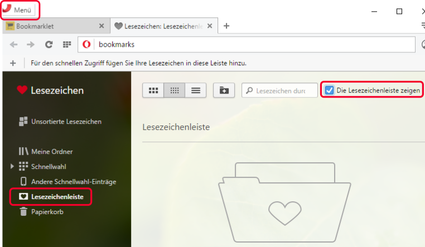Select Meine Ordner in sidebar
Screen dimensions: 425x247
pos(46,152)
